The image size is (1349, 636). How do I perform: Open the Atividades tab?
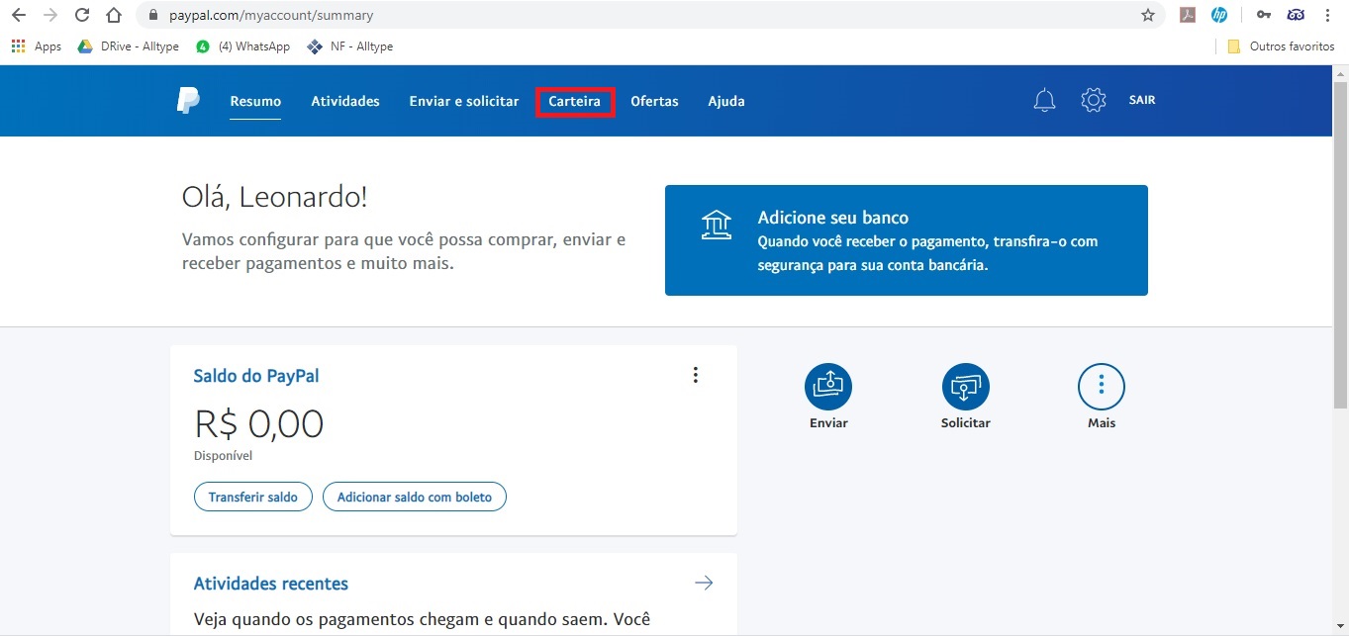[x=345, y=101]
